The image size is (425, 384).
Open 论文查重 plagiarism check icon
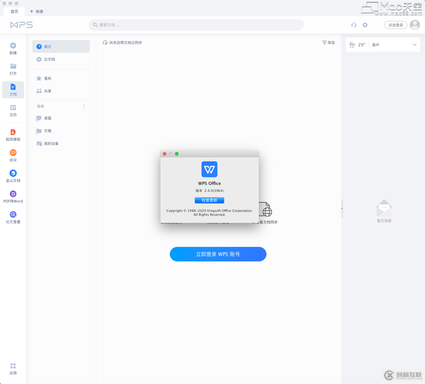pyautogui.click(x=13, y=214)
